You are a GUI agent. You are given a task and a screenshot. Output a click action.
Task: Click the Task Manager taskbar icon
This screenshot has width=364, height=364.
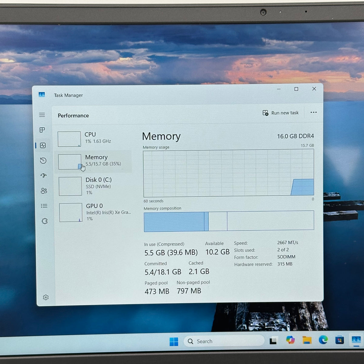[x=356, y=340]
